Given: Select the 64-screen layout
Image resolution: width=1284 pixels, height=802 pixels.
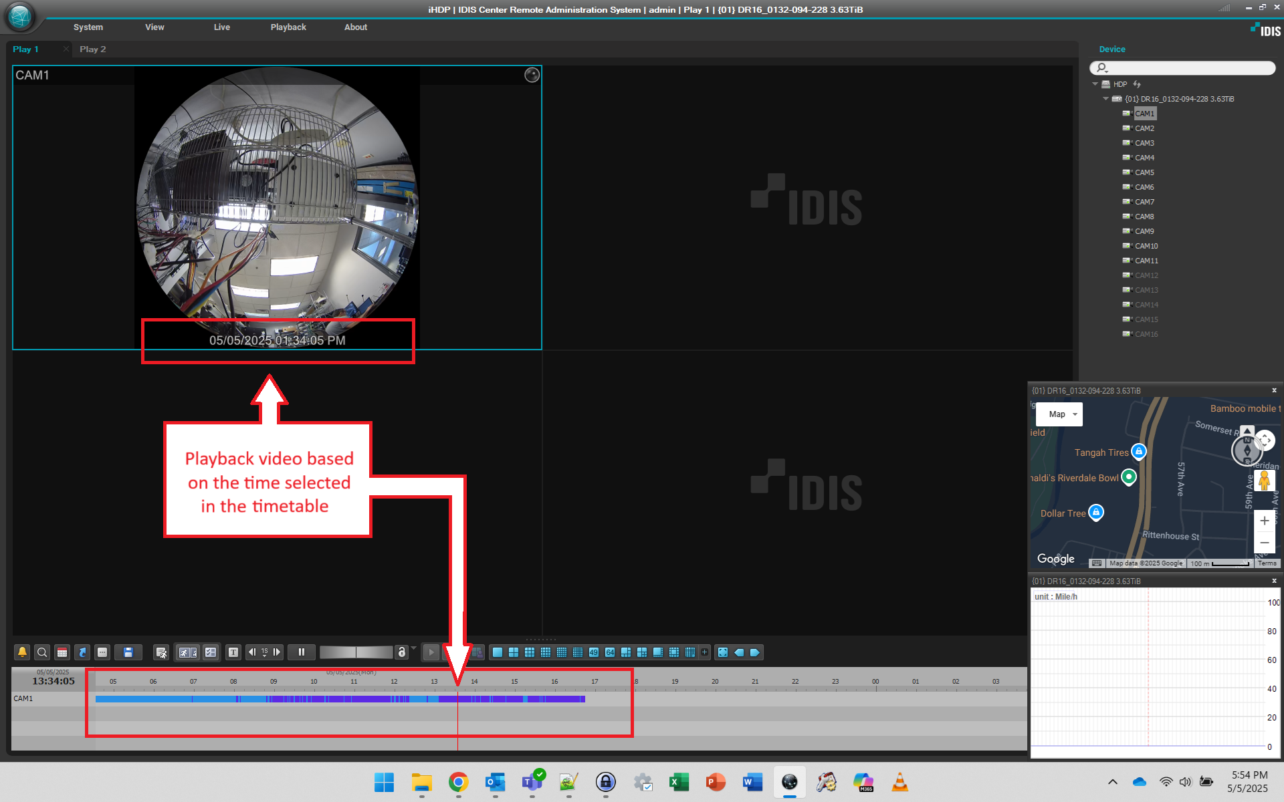Looking at the screenshot, I should pos(610,652).
